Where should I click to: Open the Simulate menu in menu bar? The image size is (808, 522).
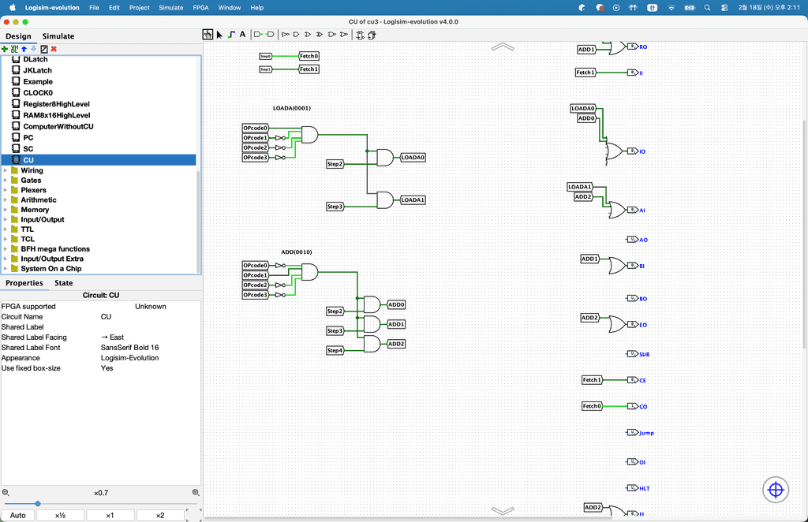point(170,7)
